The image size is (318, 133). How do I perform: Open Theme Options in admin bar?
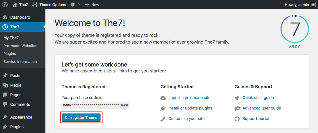tap(49, 5)
